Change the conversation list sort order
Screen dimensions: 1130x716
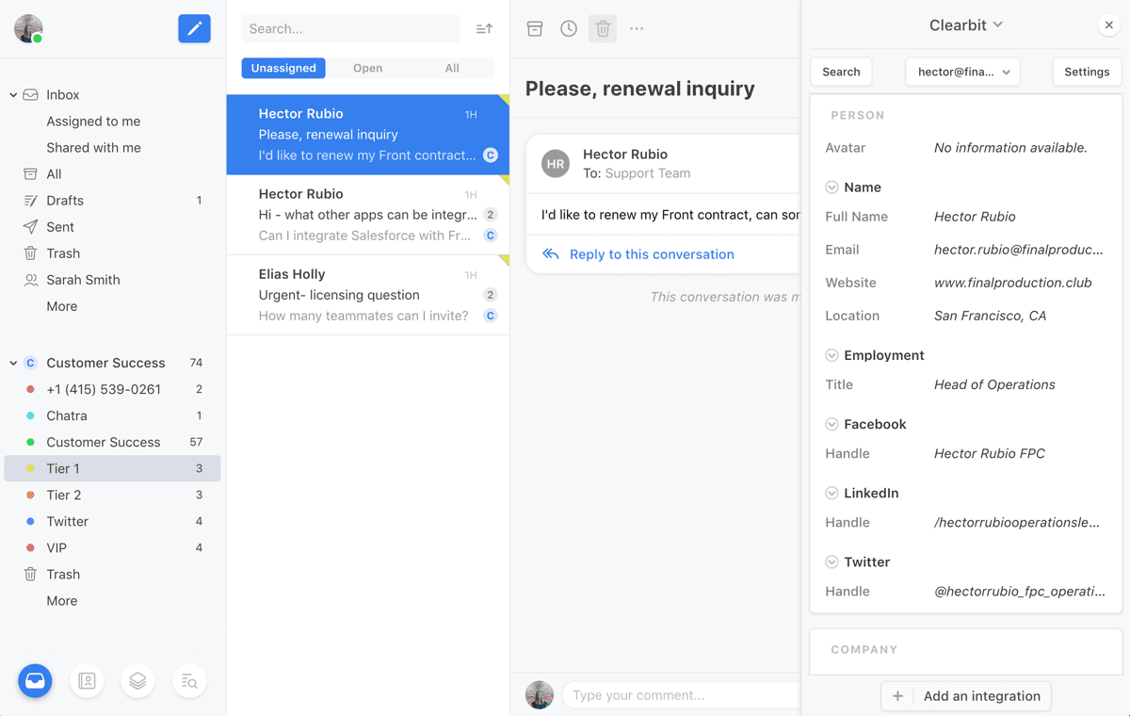[484, 28]
